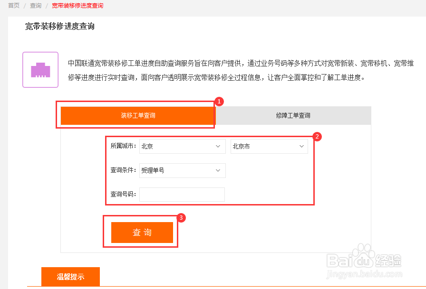Switch to the 修障工单查询 tab

click(x=292, y=115)
